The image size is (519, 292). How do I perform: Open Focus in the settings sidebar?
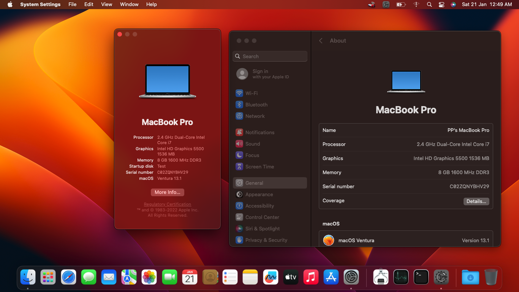pos(270,155)
